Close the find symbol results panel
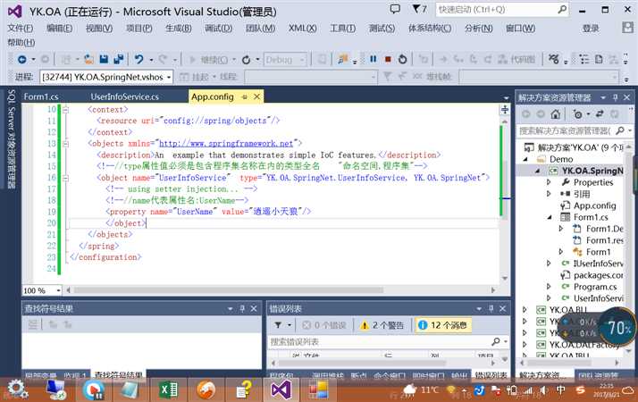 254,309
